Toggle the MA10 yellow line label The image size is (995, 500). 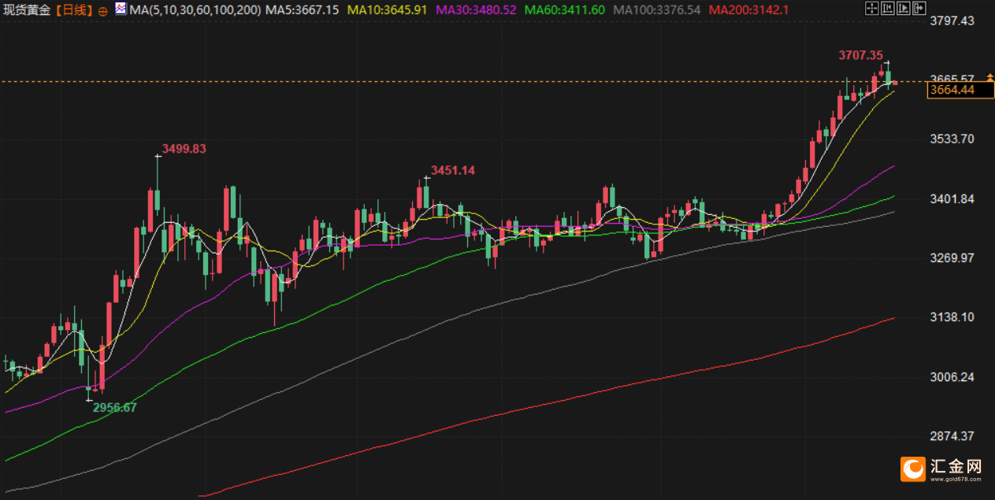(x=387, y=10)
